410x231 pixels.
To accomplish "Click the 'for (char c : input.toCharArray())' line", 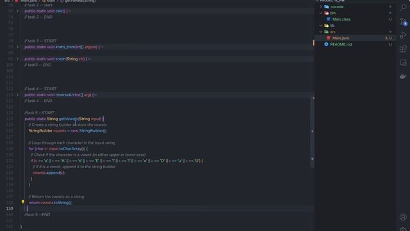I will click(x=58, y=149).
